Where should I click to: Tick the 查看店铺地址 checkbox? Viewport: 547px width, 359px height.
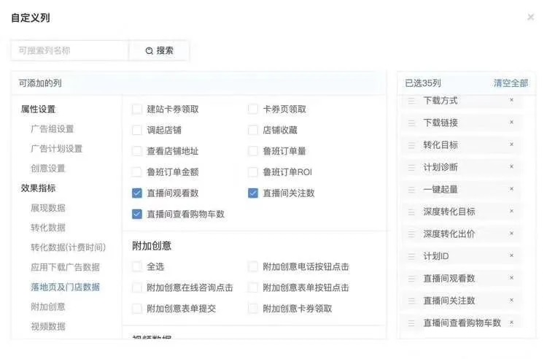137,151
